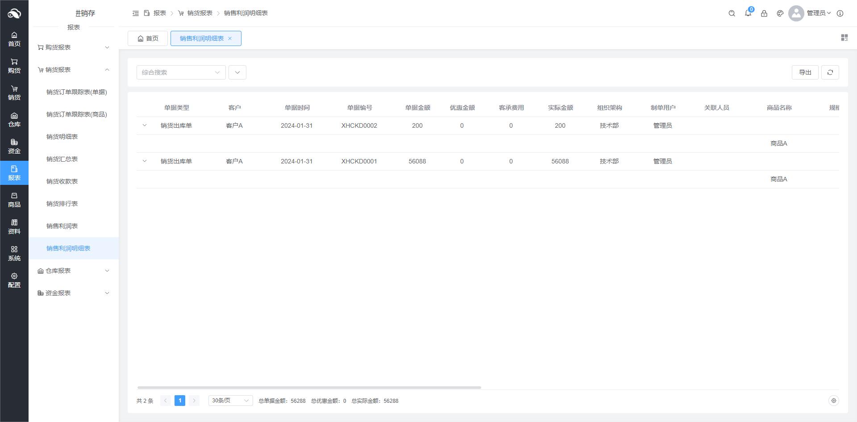Click the search magnifier icon in header
Viewport: 857px width, 422px height.
coord(732,13)
